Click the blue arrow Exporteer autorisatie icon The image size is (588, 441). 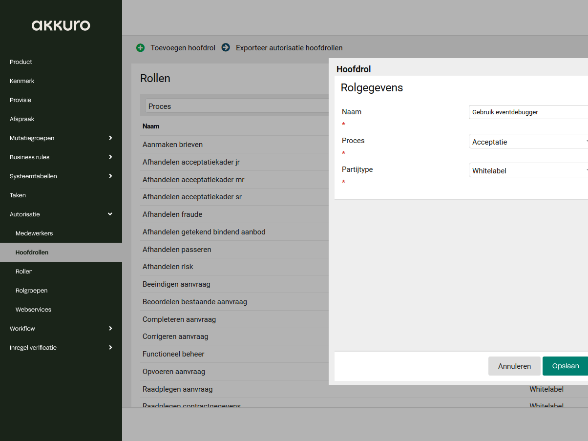click(x=226, y=48)
